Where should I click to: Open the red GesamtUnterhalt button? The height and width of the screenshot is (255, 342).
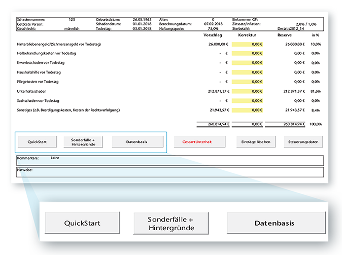coord(199,142)
